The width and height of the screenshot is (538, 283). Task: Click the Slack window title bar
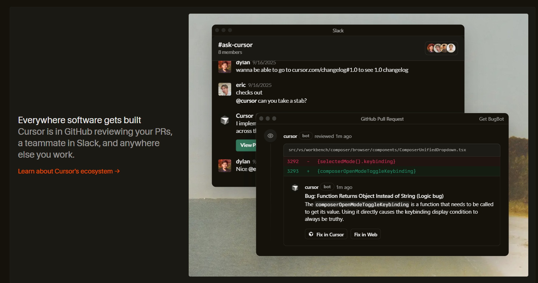(338, 31)
